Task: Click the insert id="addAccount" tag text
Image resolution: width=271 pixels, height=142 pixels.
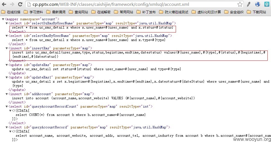Action: (51, 94)
